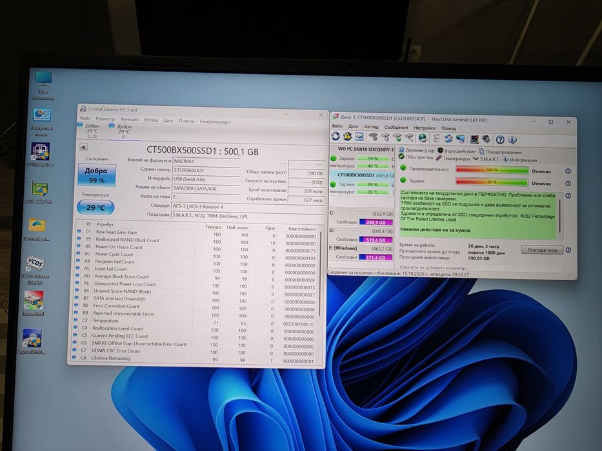Click the E: [Windows] 371,4 GB free bar
The width and height of the screenshot is (602, 451).
[x=376, y=257]
